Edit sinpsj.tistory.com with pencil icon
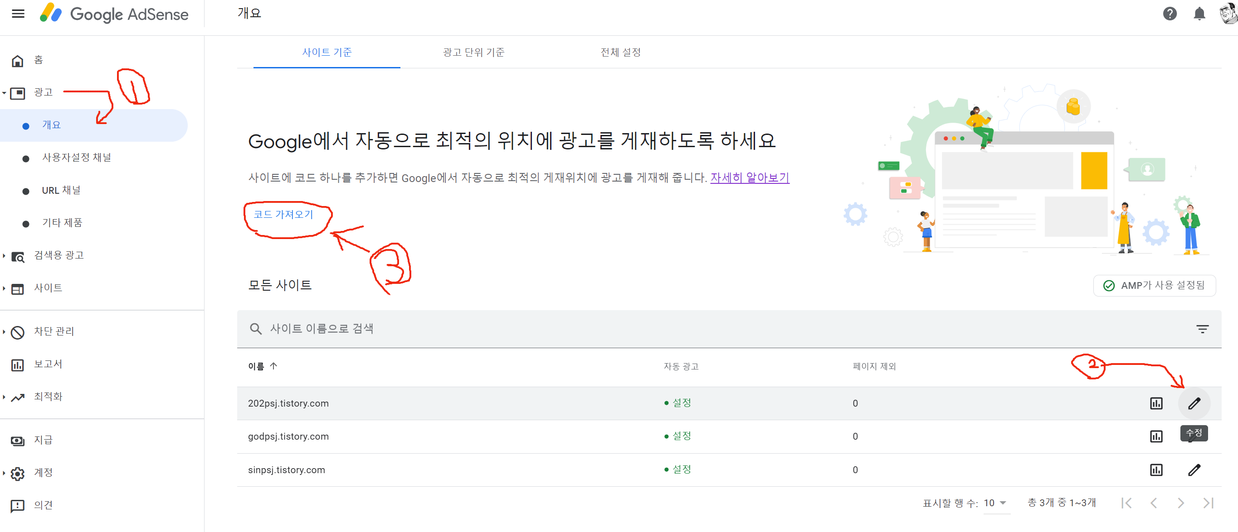Image resolution: width=1238 pixels, height=532 pixels. tap(1194, 470)
